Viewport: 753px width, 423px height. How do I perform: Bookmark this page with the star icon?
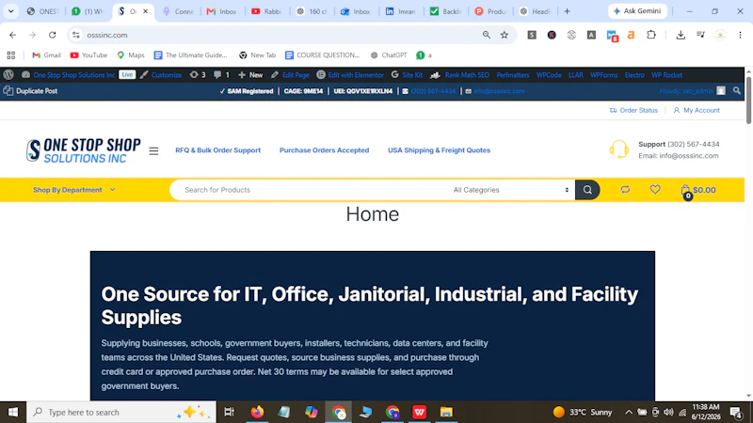[x=505, y=35]
